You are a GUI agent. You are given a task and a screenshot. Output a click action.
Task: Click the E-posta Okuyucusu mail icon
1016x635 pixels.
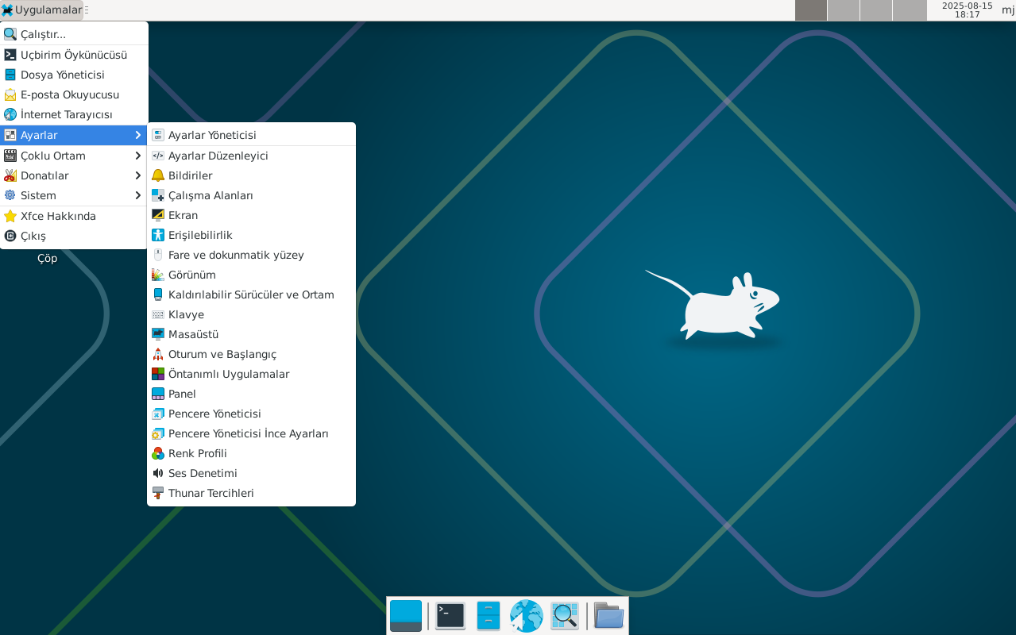10,94
